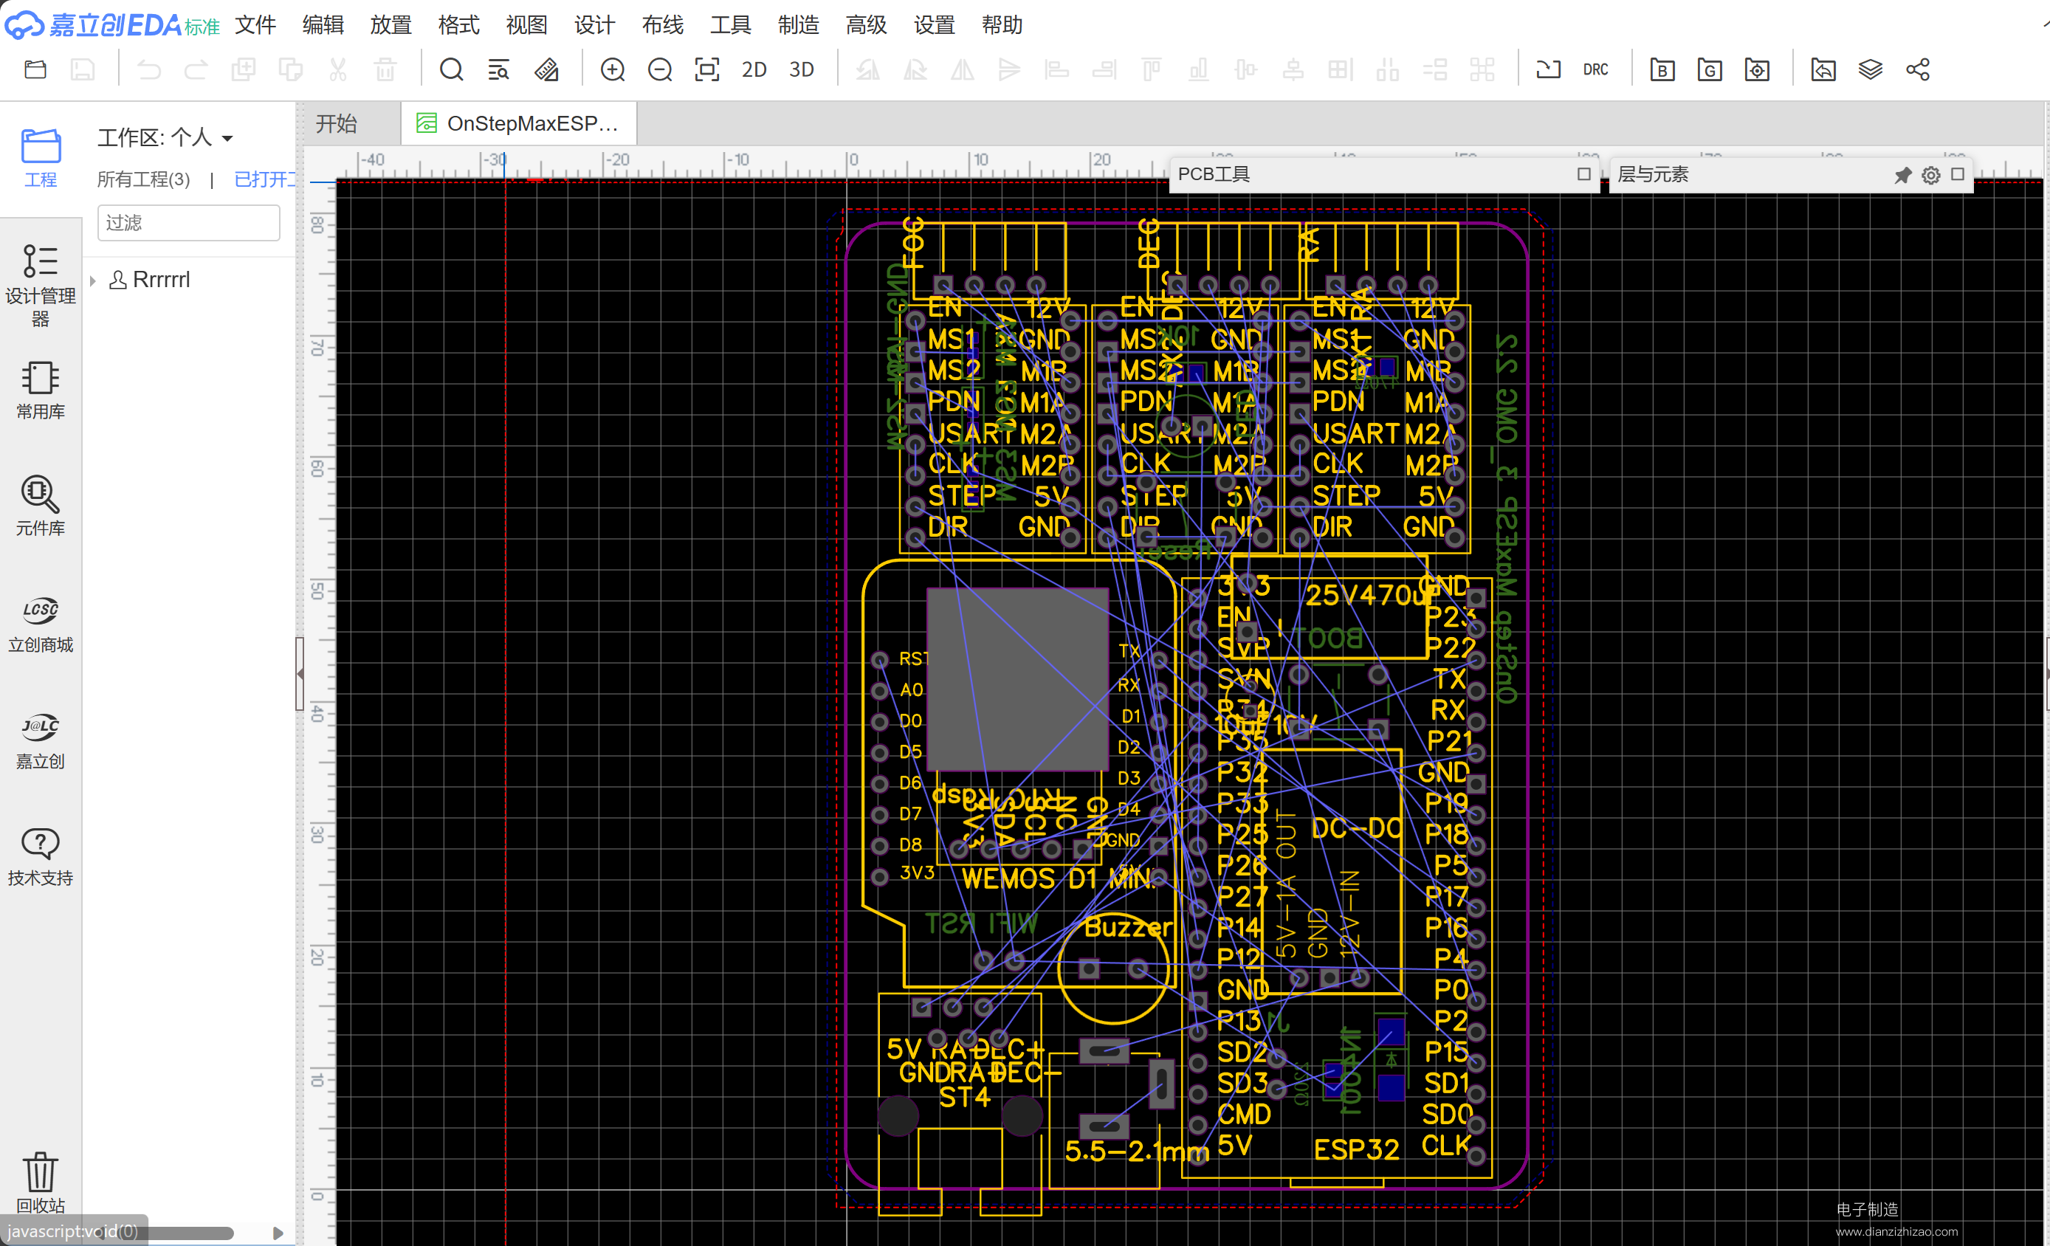Switch to 2D view button
Viewport: 2050px width, 1246px height.
pos(754,69)
